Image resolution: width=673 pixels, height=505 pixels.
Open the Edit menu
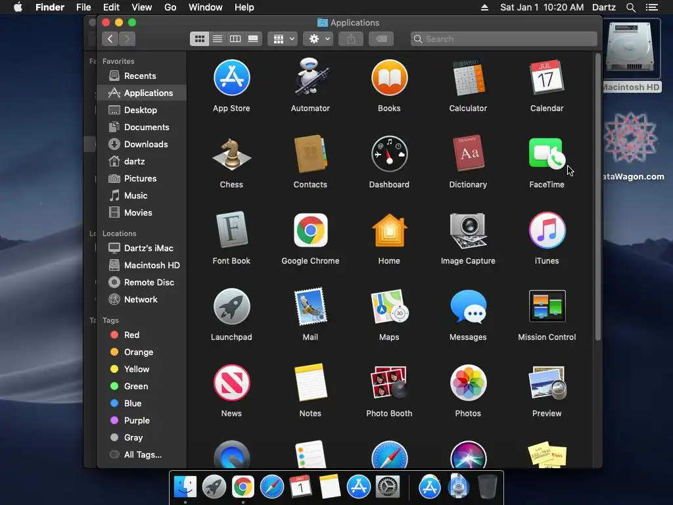pos(111,7)
